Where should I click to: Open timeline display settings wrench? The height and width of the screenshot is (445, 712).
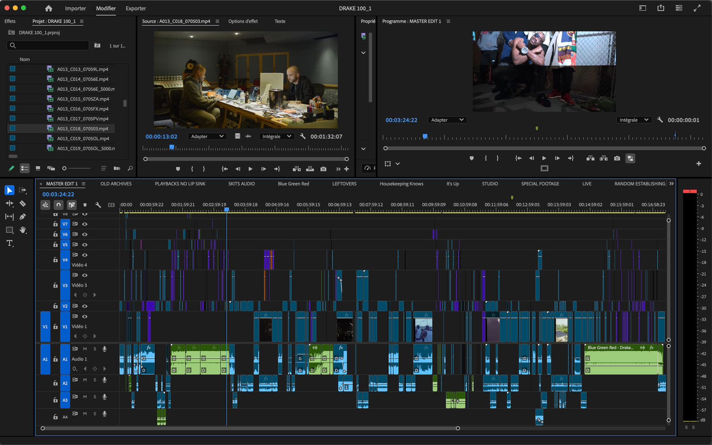coord(98,205)
